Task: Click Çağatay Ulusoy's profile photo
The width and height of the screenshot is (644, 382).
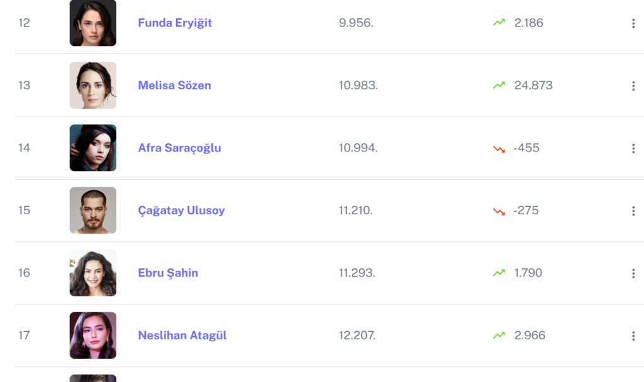Action: (93, 210)
